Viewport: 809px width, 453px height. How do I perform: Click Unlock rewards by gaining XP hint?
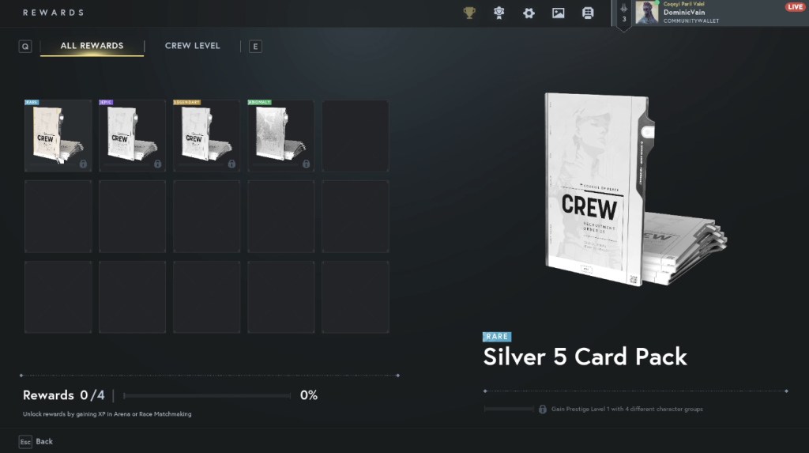click(x=107, y=413)
